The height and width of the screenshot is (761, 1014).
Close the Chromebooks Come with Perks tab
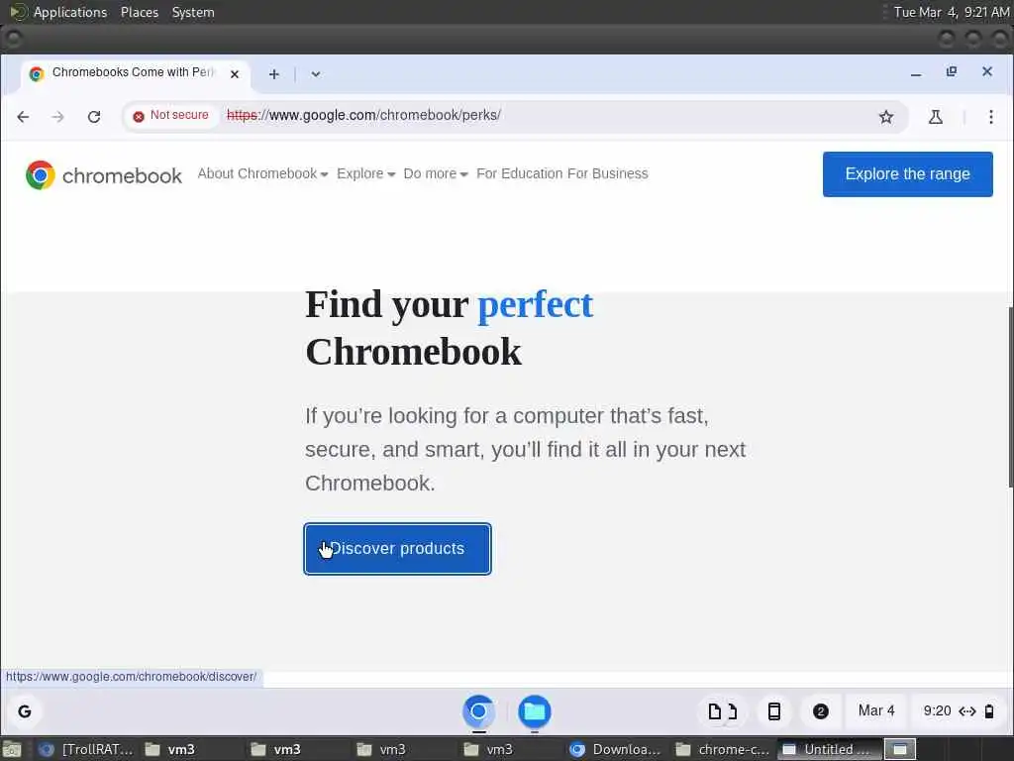pos(235,74)
